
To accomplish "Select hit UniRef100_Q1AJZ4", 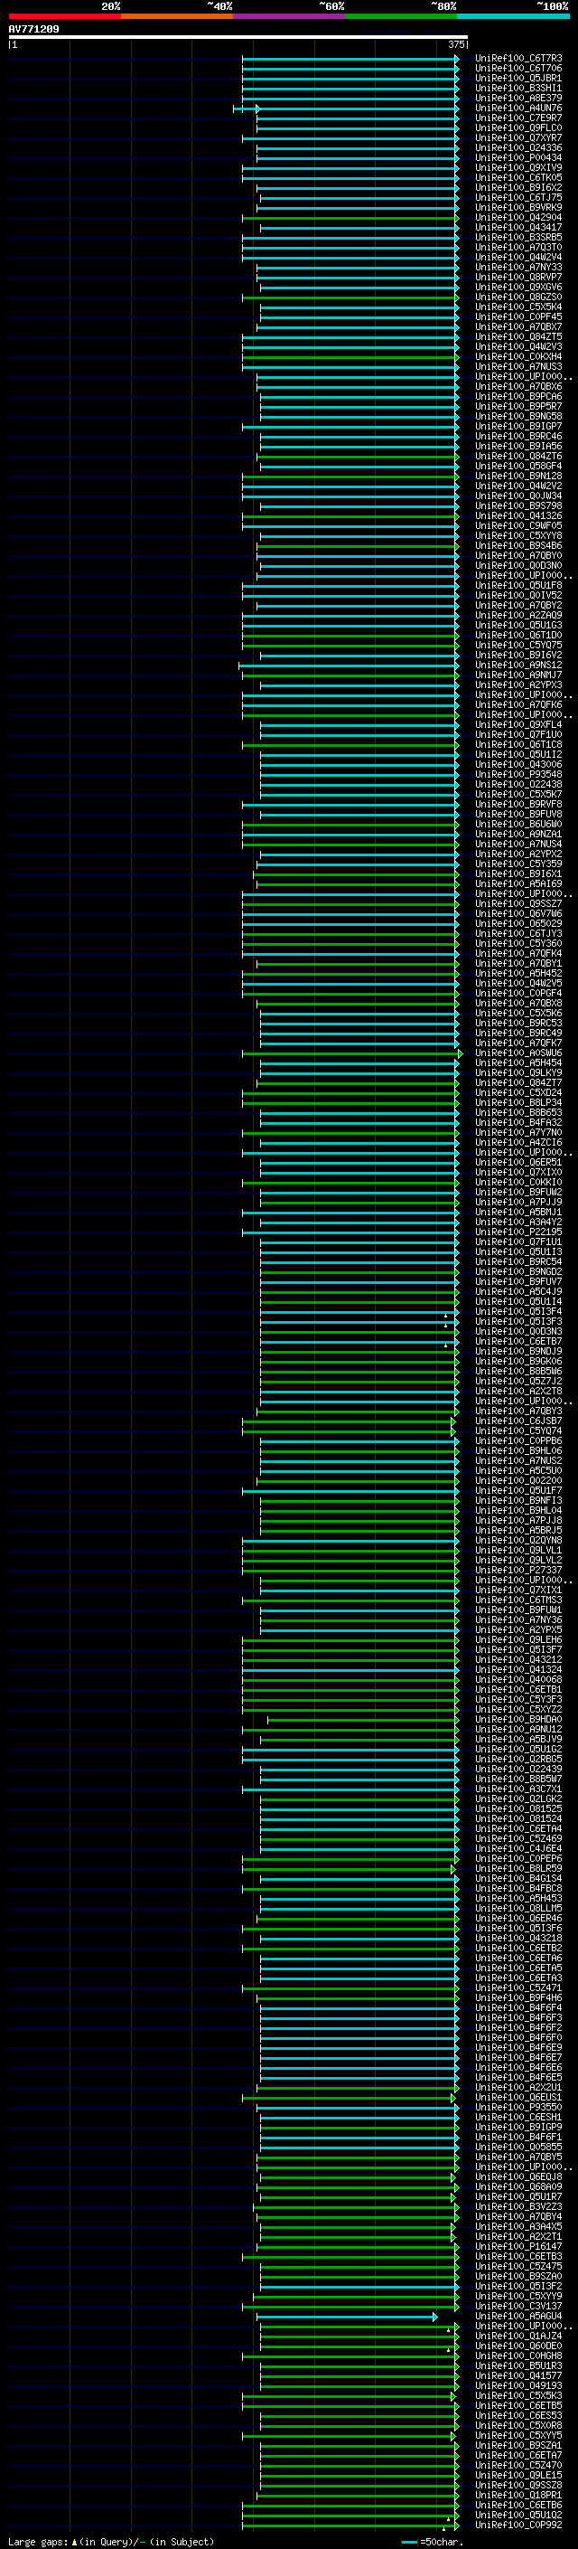I will coord(517,2336).
